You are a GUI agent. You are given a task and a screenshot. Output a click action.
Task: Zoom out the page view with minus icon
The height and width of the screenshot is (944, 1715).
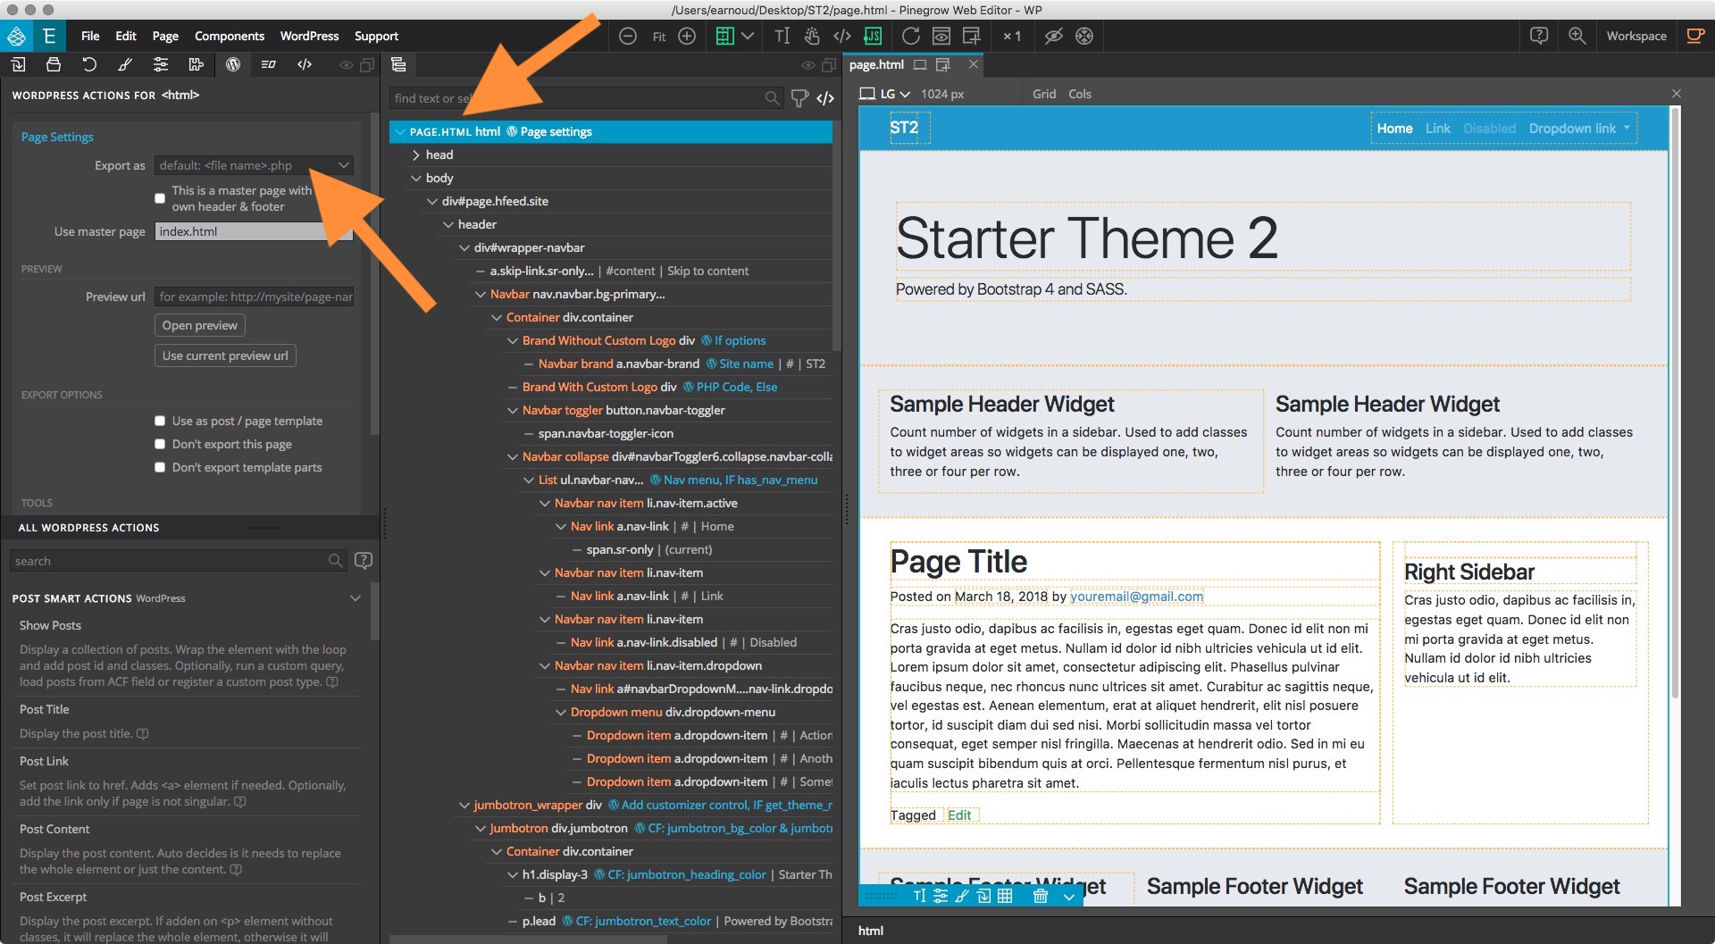coord(628,37)
